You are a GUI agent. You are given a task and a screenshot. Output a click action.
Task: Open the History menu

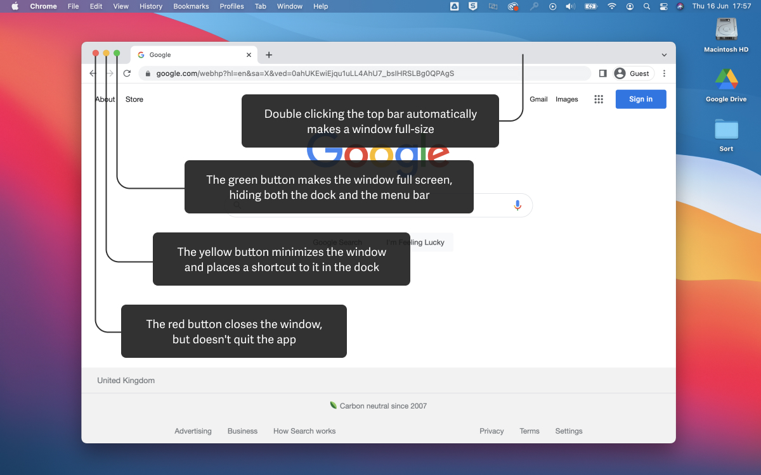click(151, 6)
